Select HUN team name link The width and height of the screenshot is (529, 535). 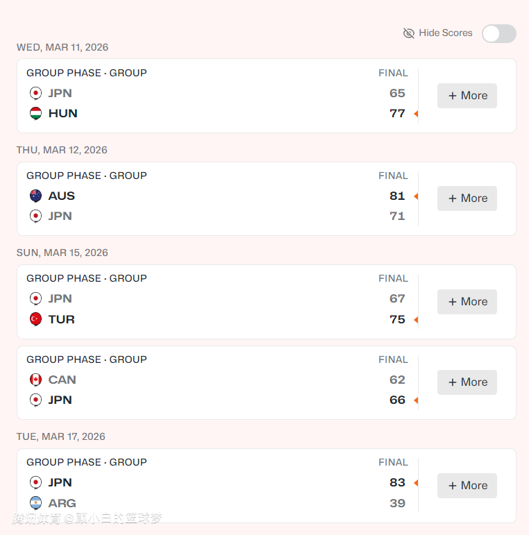pyautogui.click(x=63, y=113)
